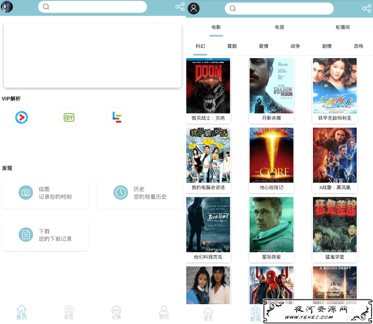This screenshot has height=324, width=373.
Task: Open the X战警:黑凤凰 movie poster
Action: click(x=335, y=155)
